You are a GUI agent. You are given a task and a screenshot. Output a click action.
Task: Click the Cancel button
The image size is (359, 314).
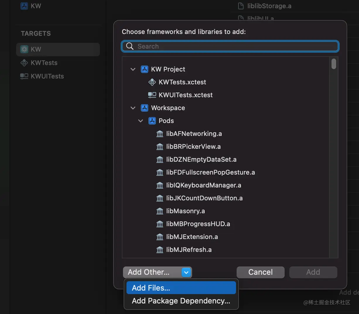261,272
